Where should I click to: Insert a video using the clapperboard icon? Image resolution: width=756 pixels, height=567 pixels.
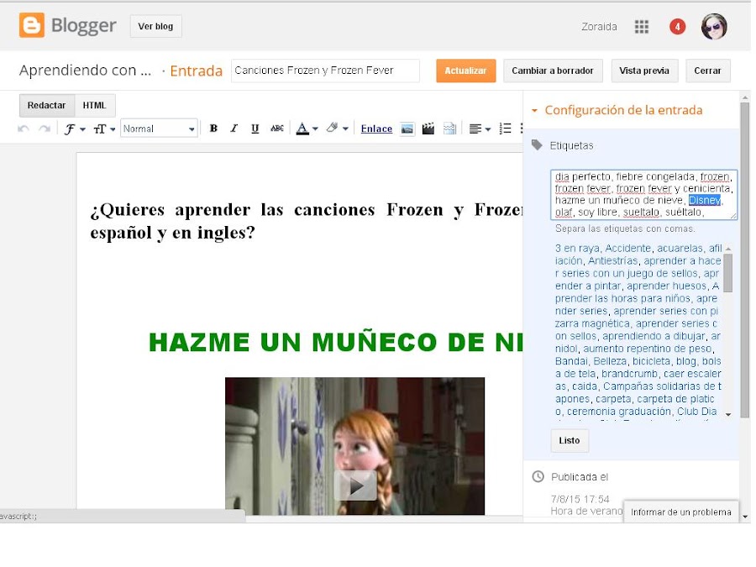pyautogui.click(x=428, y=129)
